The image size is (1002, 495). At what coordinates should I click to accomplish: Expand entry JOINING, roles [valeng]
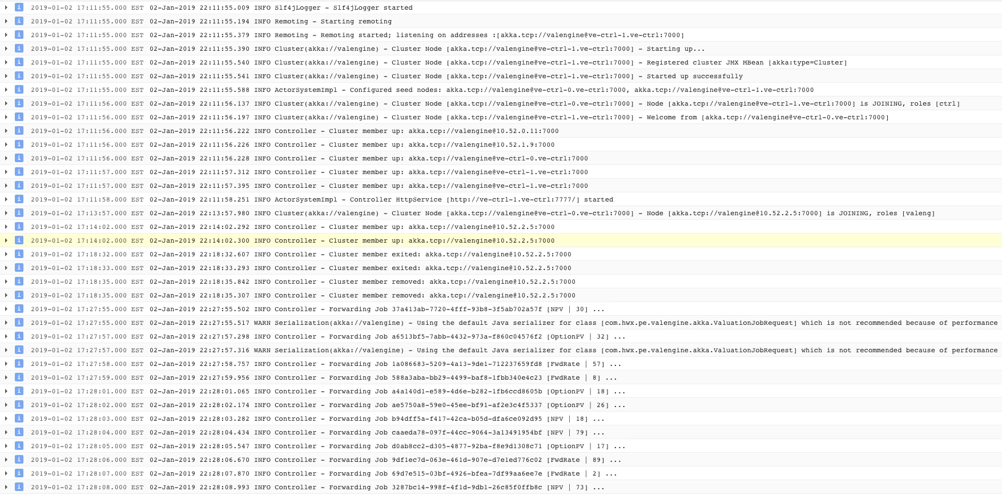pyautogui.click(x=6, y=213)
